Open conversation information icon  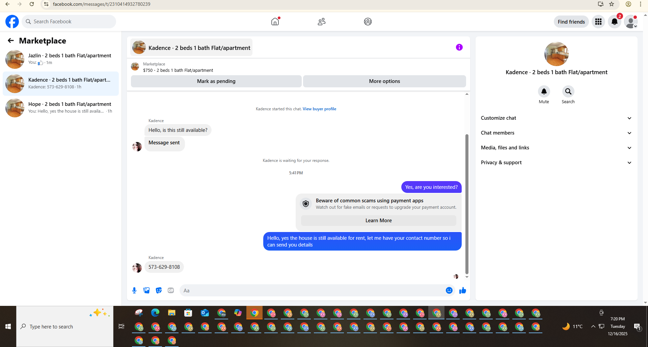pyautogui.click(x=459, y=47)
